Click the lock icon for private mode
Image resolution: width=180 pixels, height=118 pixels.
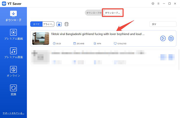click(x=59, y=24)
